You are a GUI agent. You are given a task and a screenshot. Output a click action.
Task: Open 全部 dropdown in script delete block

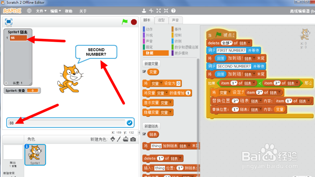pyautogui.click(x=226, y=43)
